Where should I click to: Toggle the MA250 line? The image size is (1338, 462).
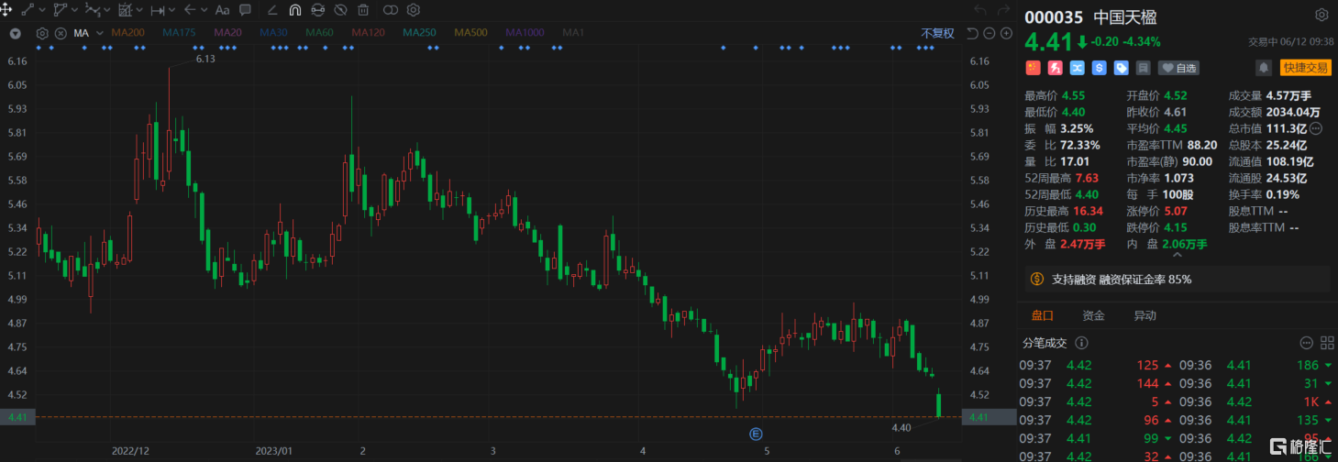click(419, 33)
